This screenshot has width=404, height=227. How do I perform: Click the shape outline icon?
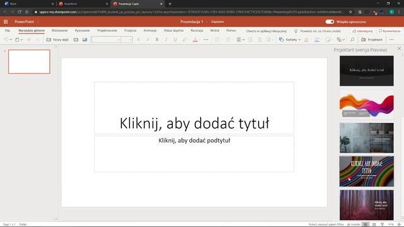(317, 40)
